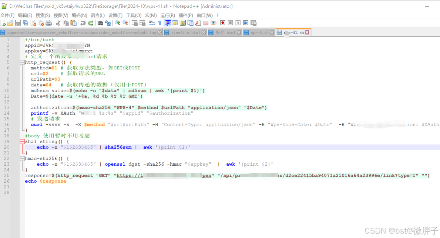Image resolution: width=440 pixels, height=238 pixels.
Task: Toggle file monitoring eye icon
Action: pyautogui.click(x=213, y=23)
